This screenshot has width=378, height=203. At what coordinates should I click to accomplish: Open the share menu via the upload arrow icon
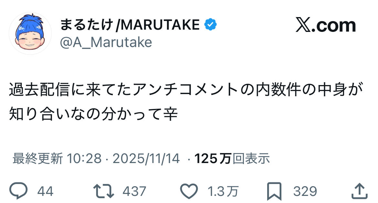359,191
